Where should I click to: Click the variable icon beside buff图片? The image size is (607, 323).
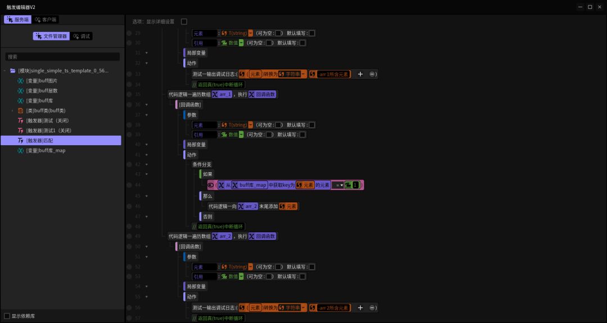pyautogui.click(x=21, y=81)
